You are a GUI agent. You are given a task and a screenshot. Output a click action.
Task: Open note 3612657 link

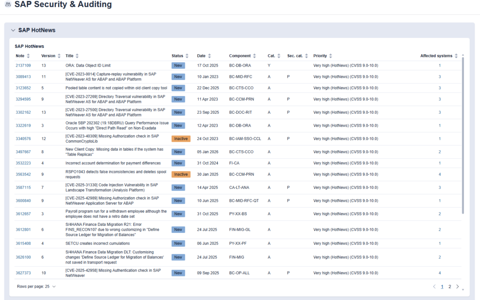[23, 214]
